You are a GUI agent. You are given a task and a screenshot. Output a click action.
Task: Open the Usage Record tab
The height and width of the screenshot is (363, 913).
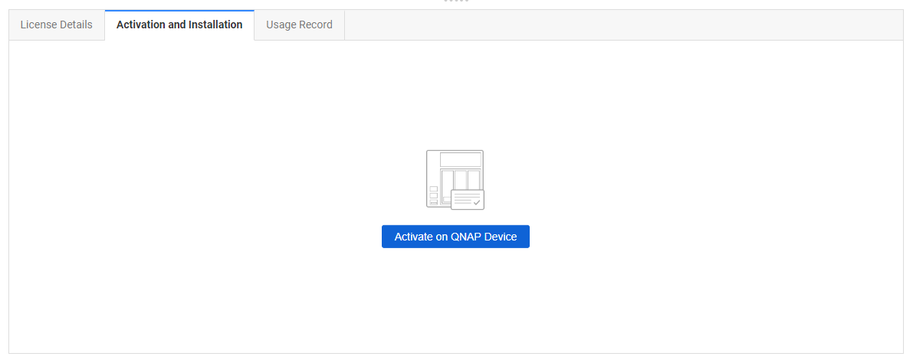click(299, 25)
